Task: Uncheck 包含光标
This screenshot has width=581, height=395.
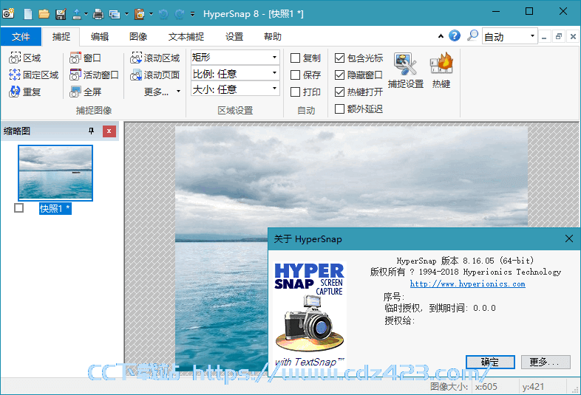Action: (x=339, y=58)
